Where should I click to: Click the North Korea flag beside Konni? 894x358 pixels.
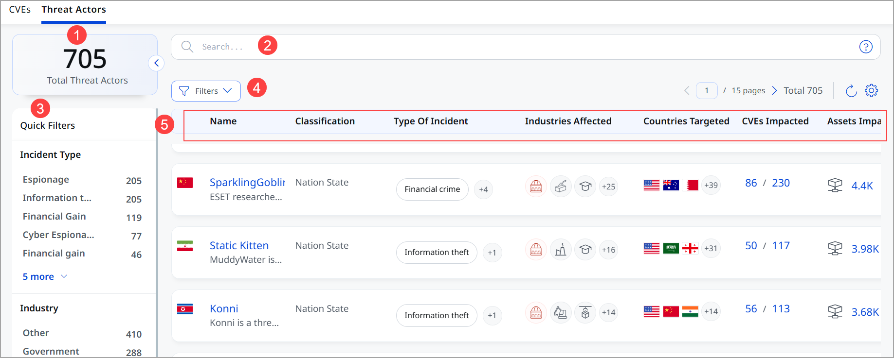coord(185,309)
